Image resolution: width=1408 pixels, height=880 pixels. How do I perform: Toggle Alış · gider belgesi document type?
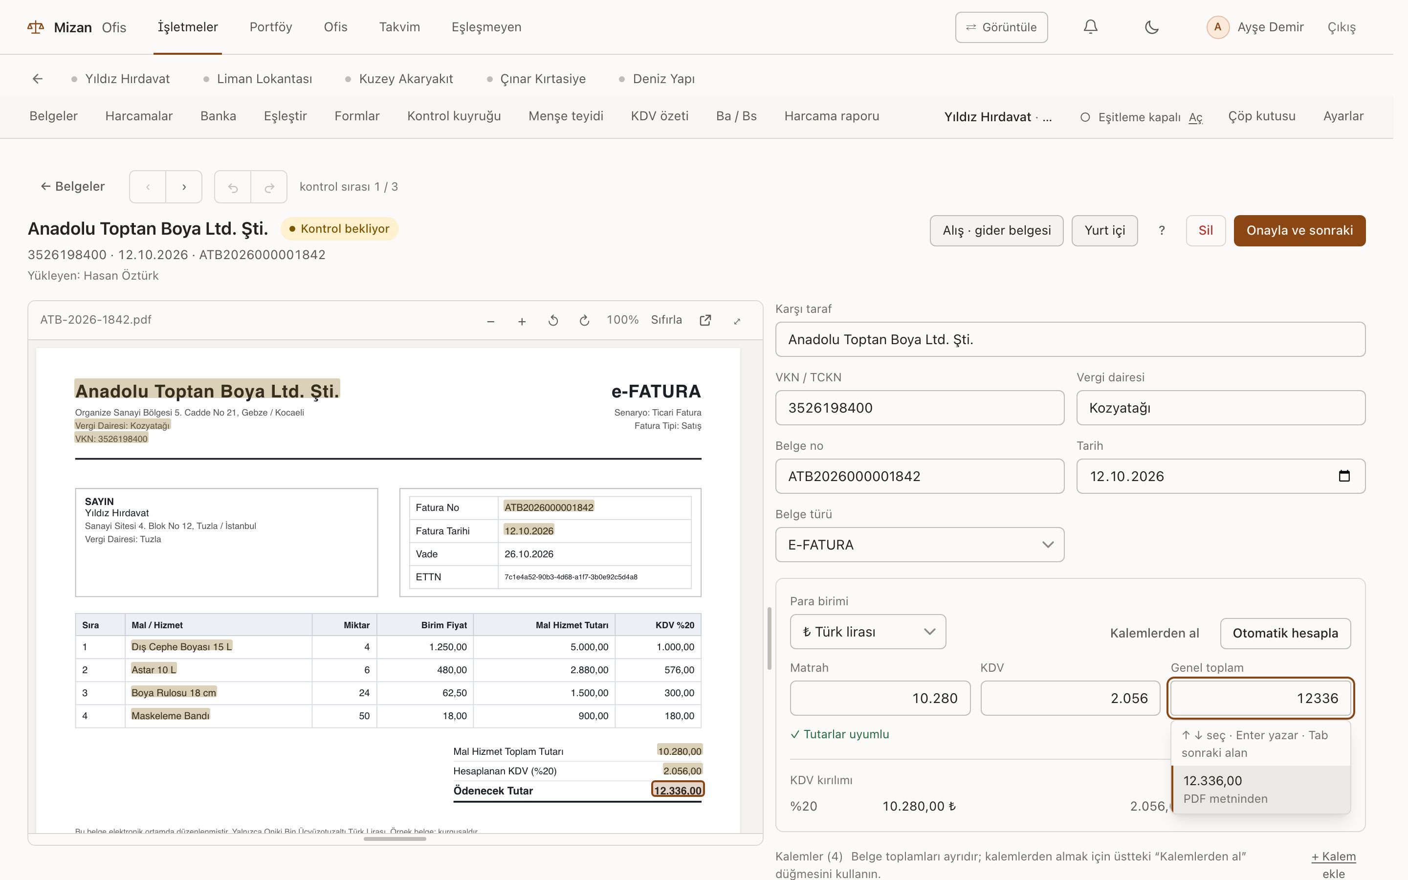[997, 230]
